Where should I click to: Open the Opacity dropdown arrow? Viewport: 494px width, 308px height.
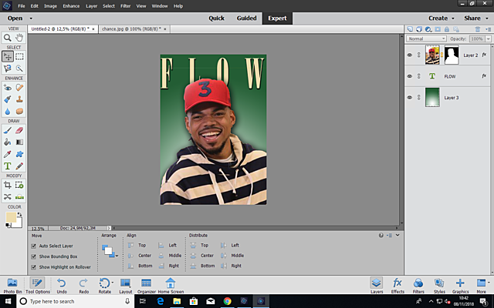pos(489,38)
